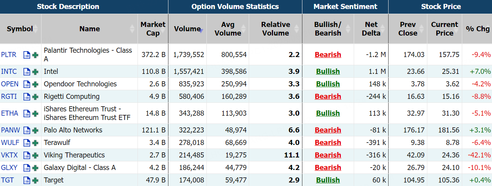492x186 pixels.
Task: Open the details list icon for OPEN
Action: (27, 84)
